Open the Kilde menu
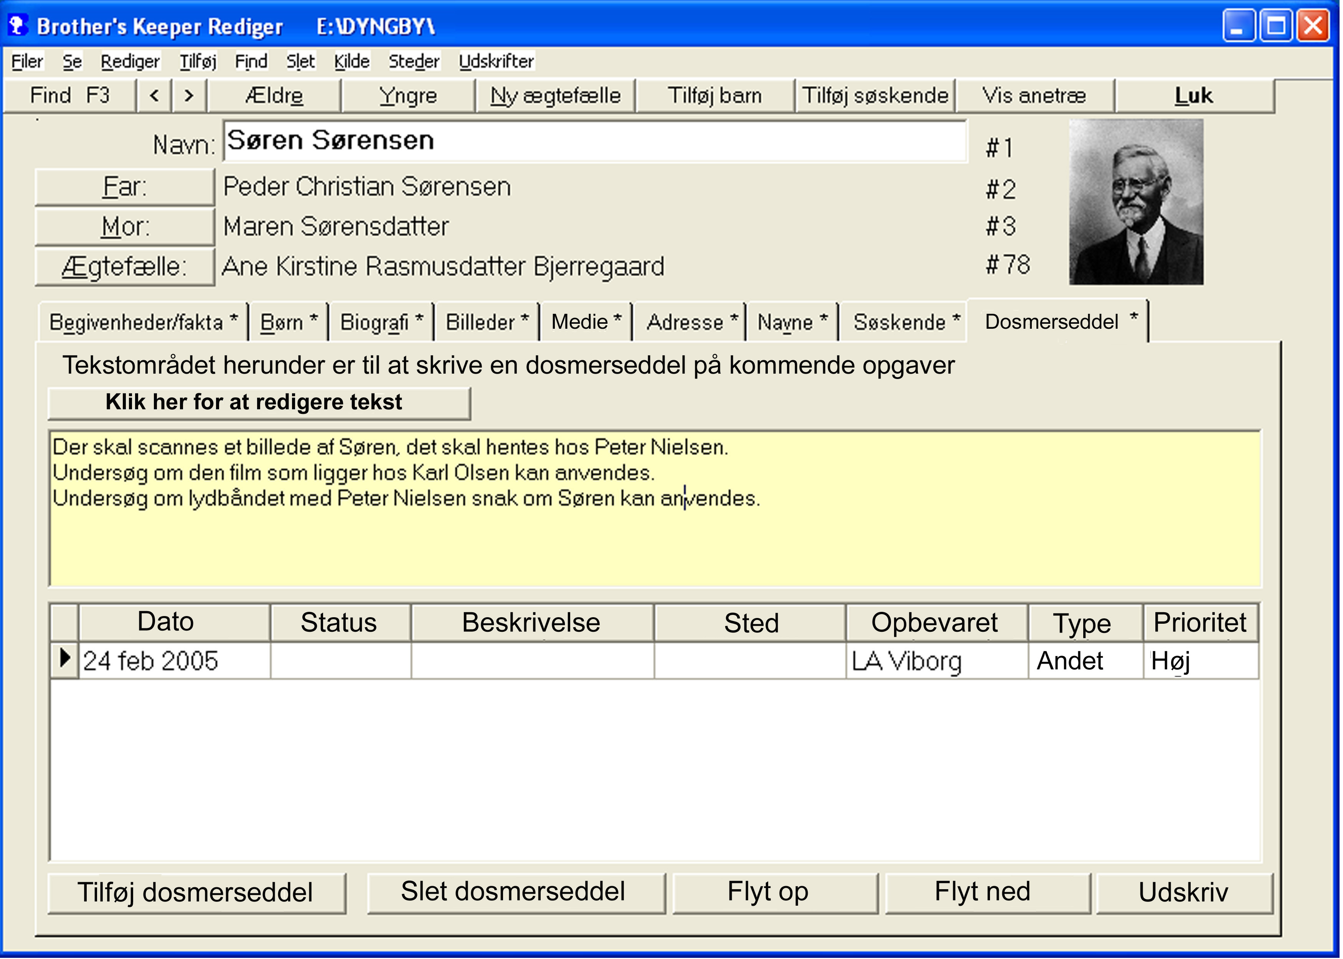The image size is (1343, 959). (352, 61)
